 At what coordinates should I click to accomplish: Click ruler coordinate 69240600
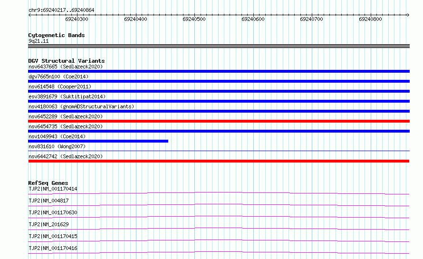(253, 19)
